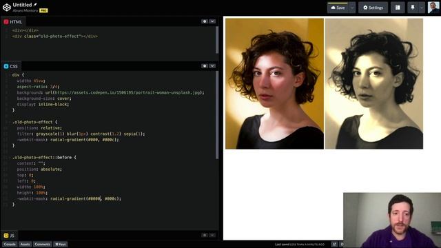The height and width of the screenshot is (248, 441).
Task: Show the Keys shortcuts button
Action: tap(60, 244)
